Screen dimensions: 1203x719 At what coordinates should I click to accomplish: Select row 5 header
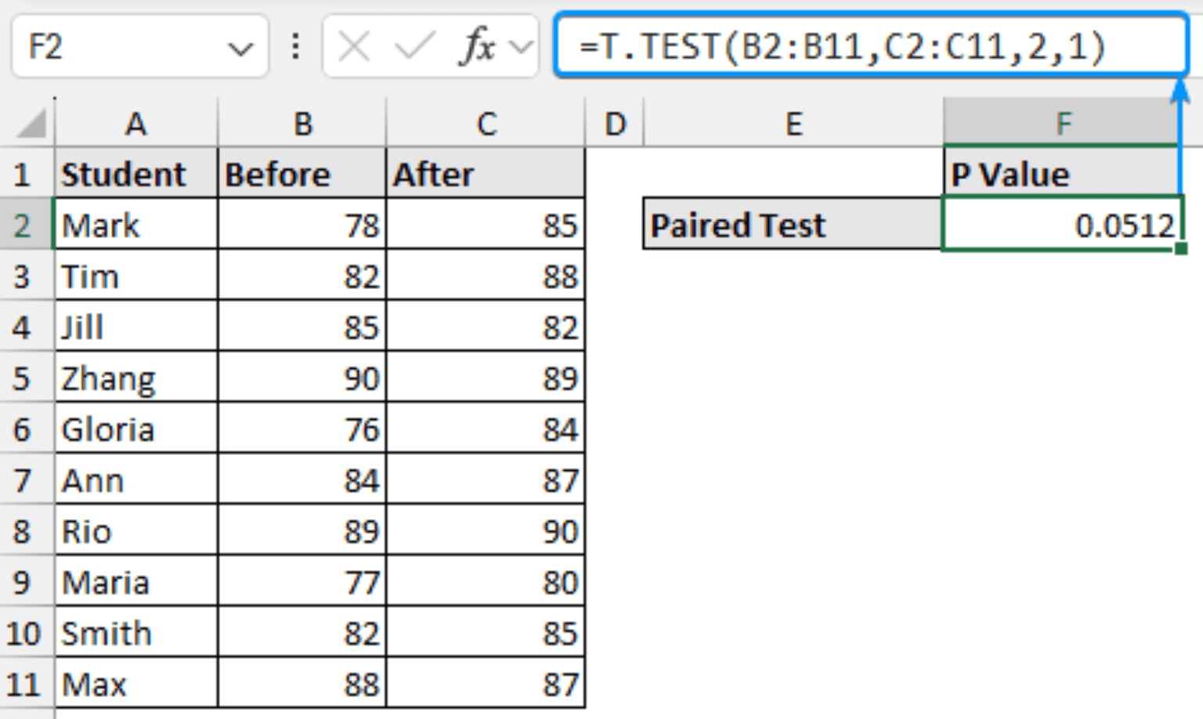(22, 379)
